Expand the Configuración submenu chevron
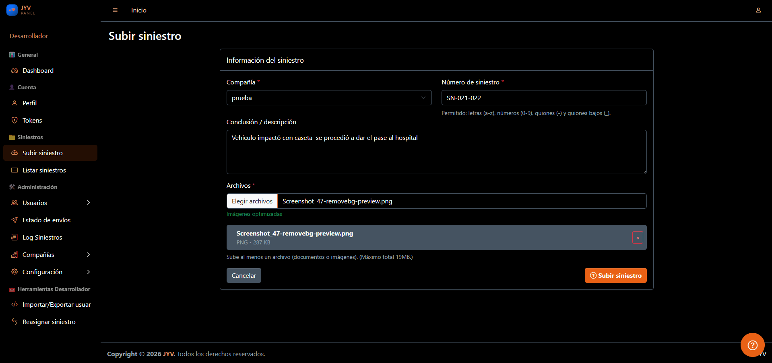772x363 pixels. [88, 272]
